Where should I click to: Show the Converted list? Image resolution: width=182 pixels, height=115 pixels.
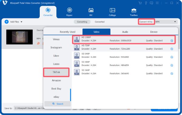click(99, 22)
